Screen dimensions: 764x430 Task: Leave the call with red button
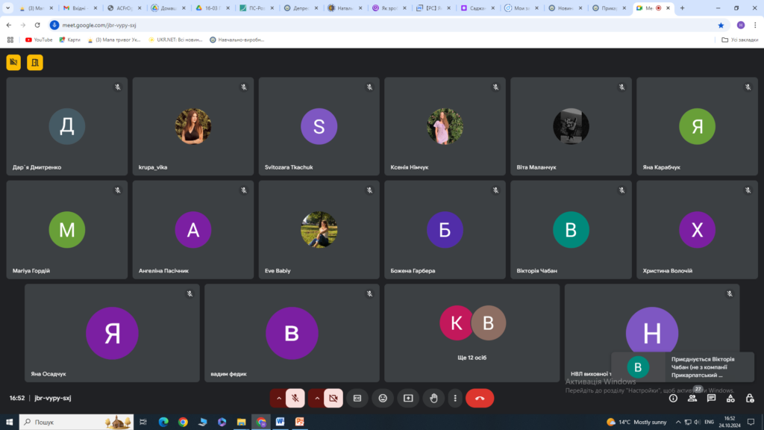[x=480, y=399]
